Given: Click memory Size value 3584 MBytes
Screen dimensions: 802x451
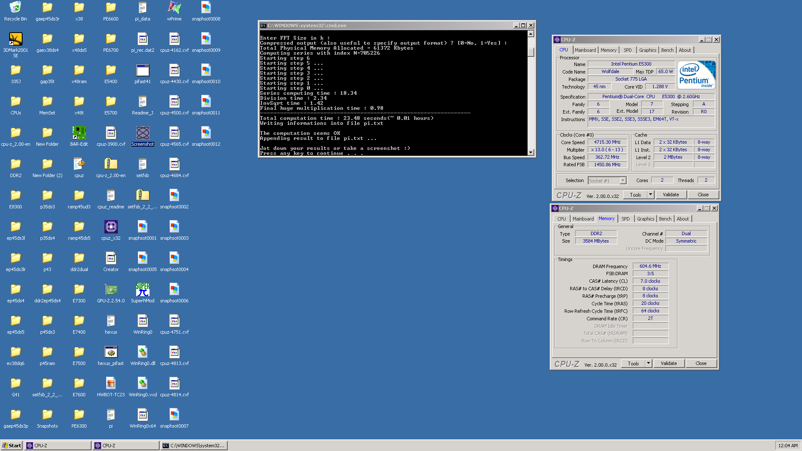Looking at the screenshot, I should point(596,241).
